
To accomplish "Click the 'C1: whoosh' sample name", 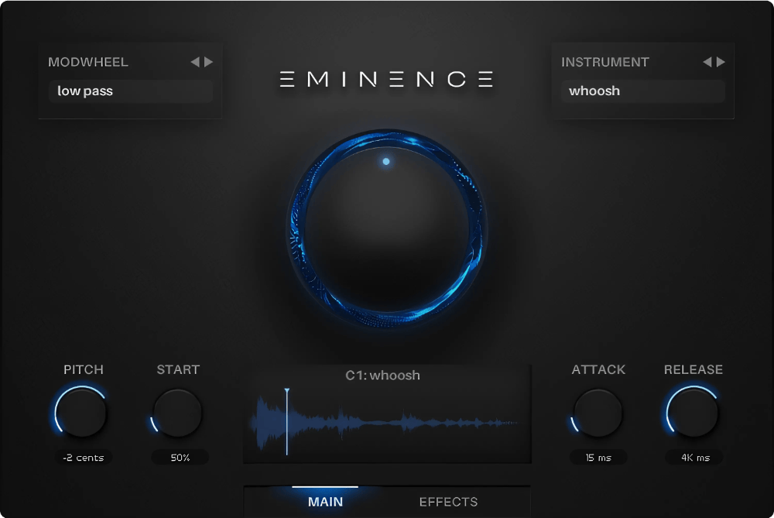I will [x=382, y=376].
